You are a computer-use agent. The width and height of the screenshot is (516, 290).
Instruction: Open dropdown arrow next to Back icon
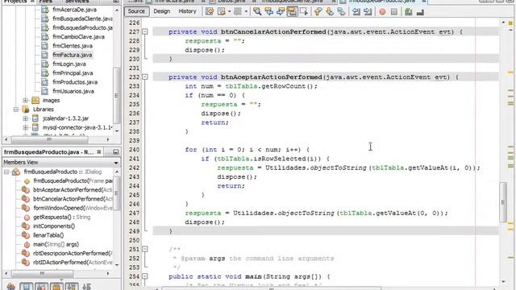(229, 12)
